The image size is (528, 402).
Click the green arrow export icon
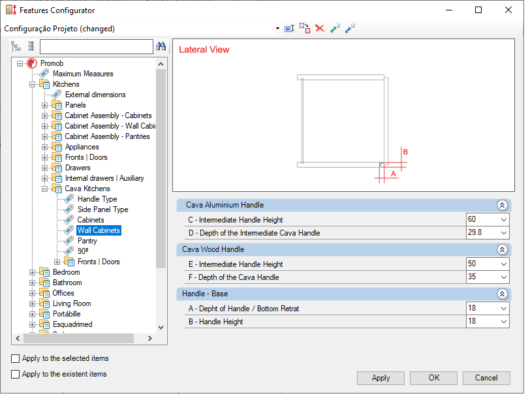335,28
